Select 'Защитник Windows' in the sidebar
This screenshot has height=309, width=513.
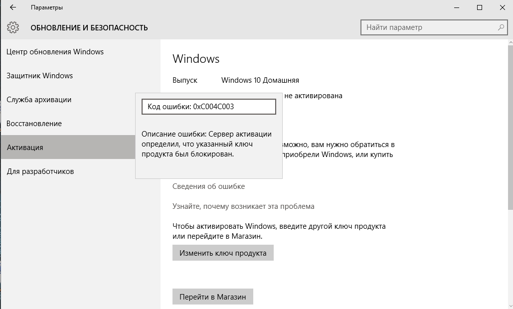(x=40, y=76)
